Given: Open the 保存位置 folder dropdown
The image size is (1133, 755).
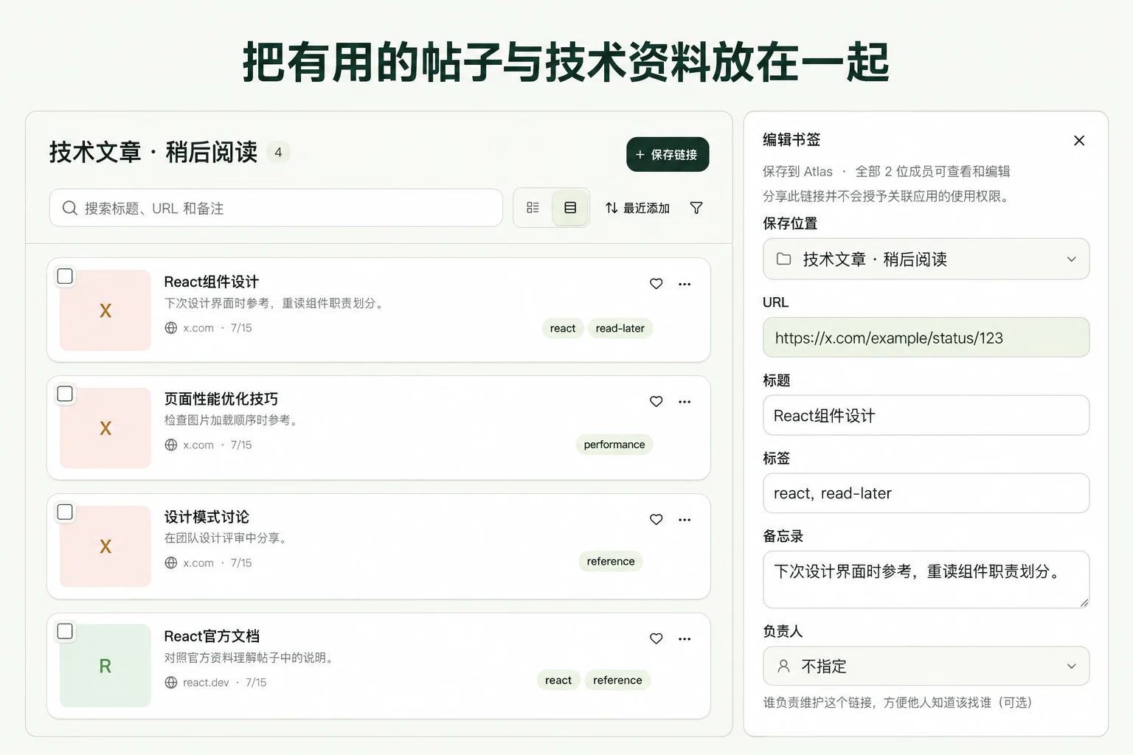Looking at the screenshot, I should point(926,259).
